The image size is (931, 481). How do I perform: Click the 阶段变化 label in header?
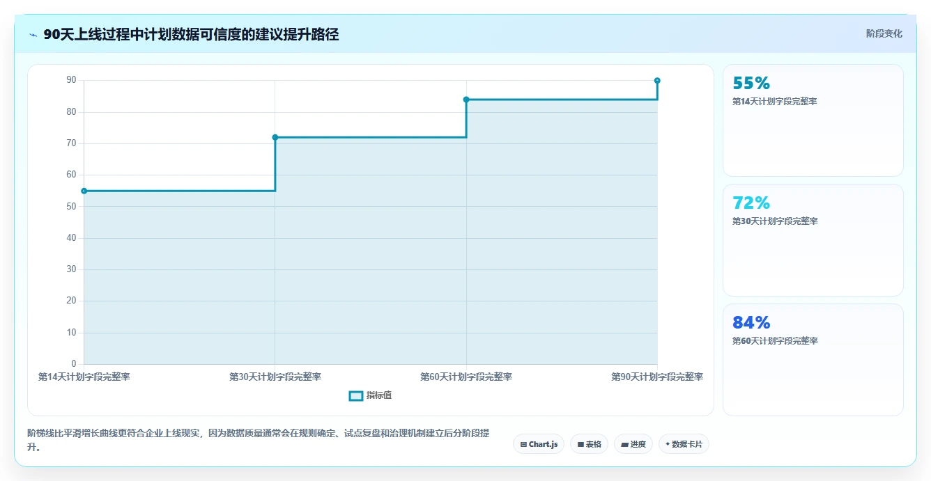point(884,33)
